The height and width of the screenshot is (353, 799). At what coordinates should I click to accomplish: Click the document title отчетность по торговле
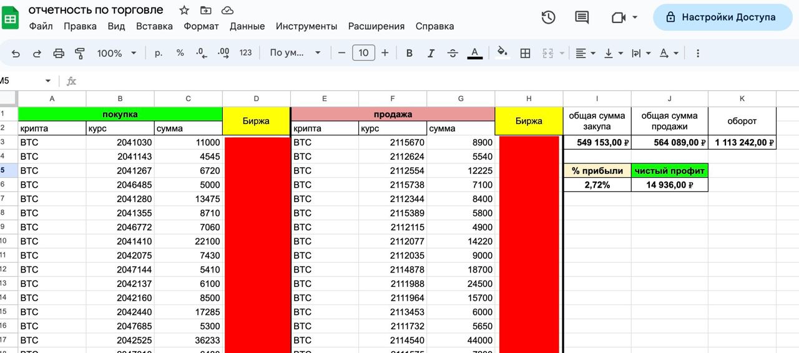click(96, 10)
